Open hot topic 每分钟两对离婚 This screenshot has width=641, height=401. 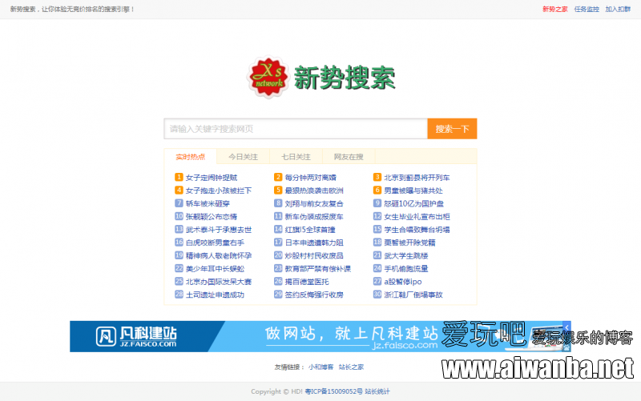pyautogui.click(x=311, y=178)
